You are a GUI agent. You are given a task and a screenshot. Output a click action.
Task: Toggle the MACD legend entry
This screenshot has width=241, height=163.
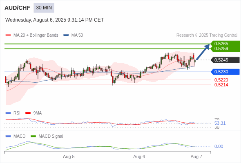point(16,136)
